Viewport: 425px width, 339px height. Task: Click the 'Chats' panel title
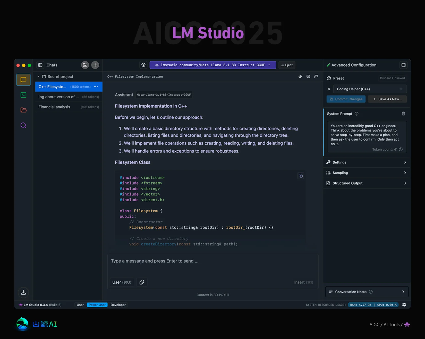[x=52, y=65]
